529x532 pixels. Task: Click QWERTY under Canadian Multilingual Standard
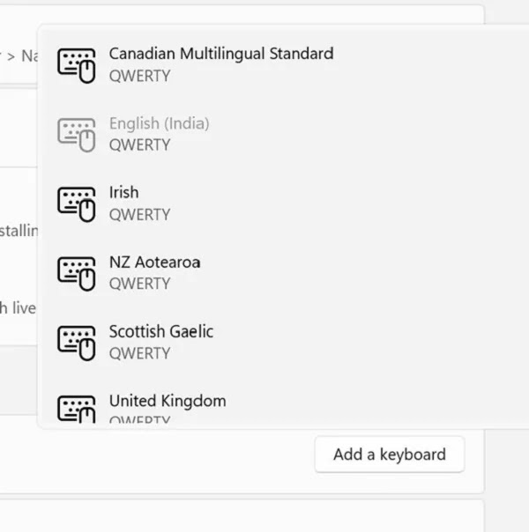pyautogui.click(x=139, y=76)
